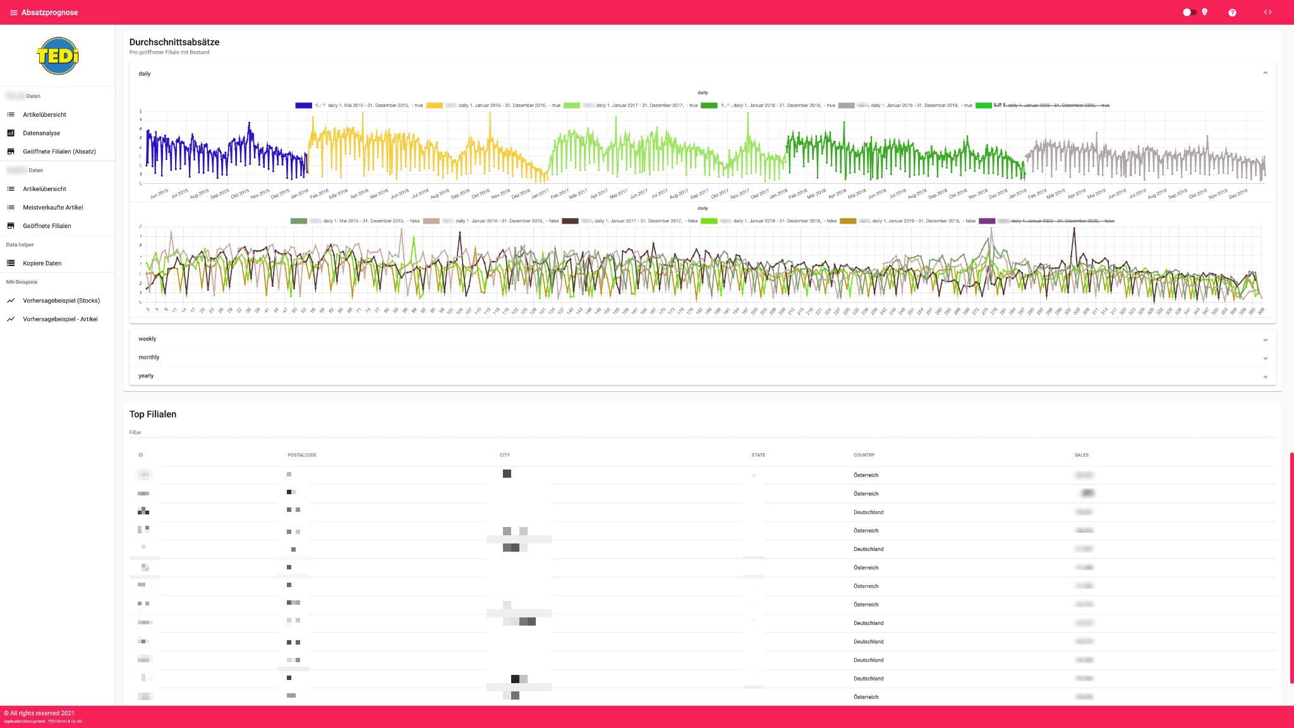Toggle the dark mode switch
This screenshot has height=728, width=1294.
click(x=1188, y=13)
